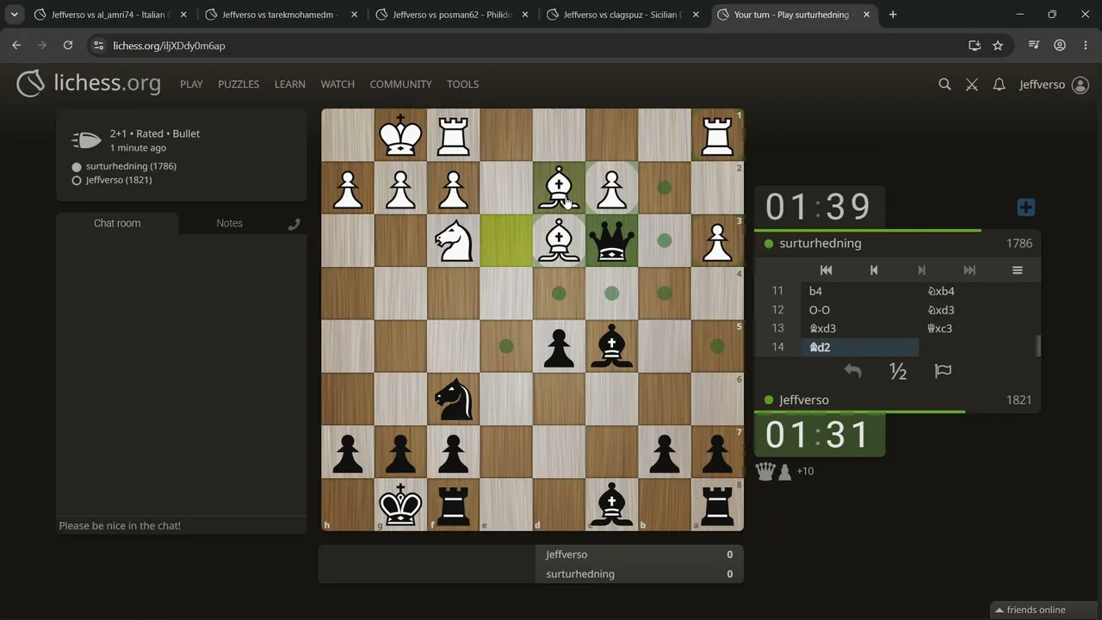Focus the chat input field

coord(182,525)
